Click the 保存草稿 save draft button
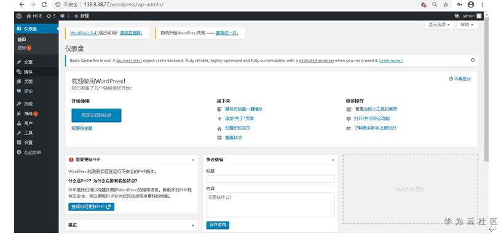 click(218, 225)
